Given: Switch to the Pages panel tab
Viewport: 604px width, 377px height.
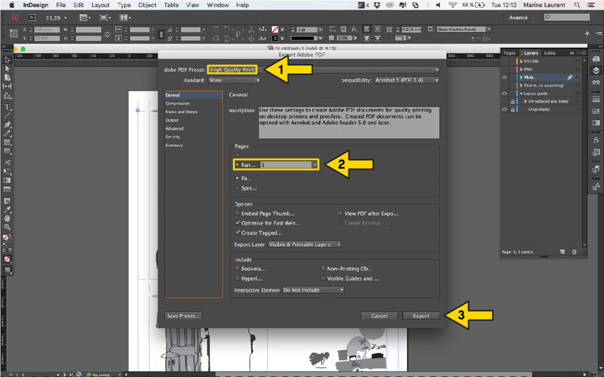Looking at the screenshot, I should click(509, 53).
